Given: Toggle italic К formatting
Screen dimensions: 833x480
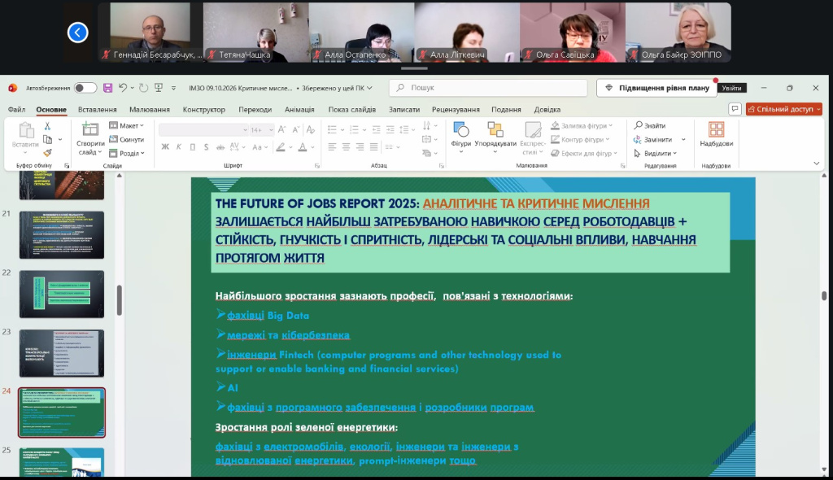Looking at the screenshot, I should pos(179,146).
